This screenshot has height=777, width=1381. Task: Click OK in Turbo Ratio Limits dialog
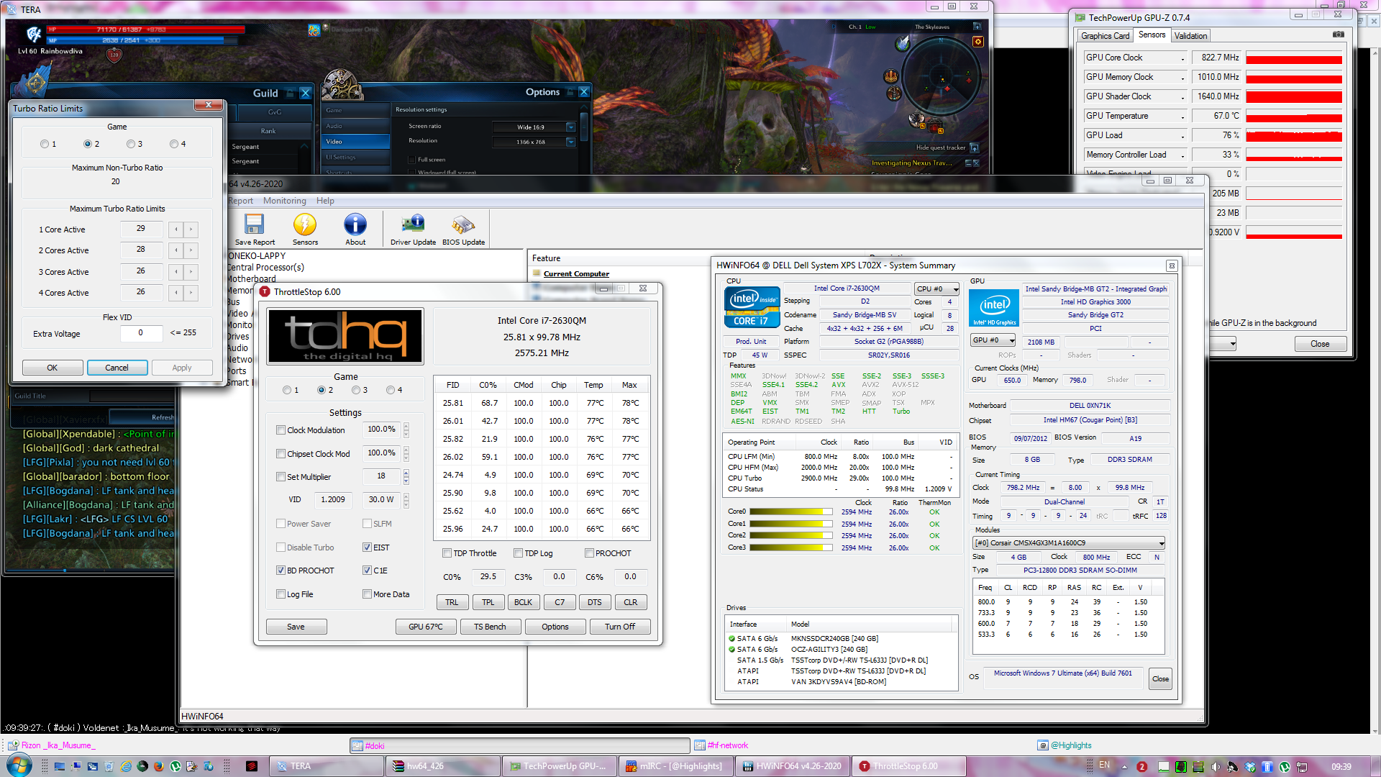tap(53, 368)
